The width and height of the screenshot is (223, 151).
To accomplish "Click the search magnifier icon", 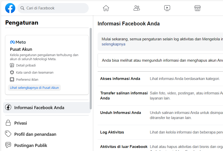I will click(22, 8).
